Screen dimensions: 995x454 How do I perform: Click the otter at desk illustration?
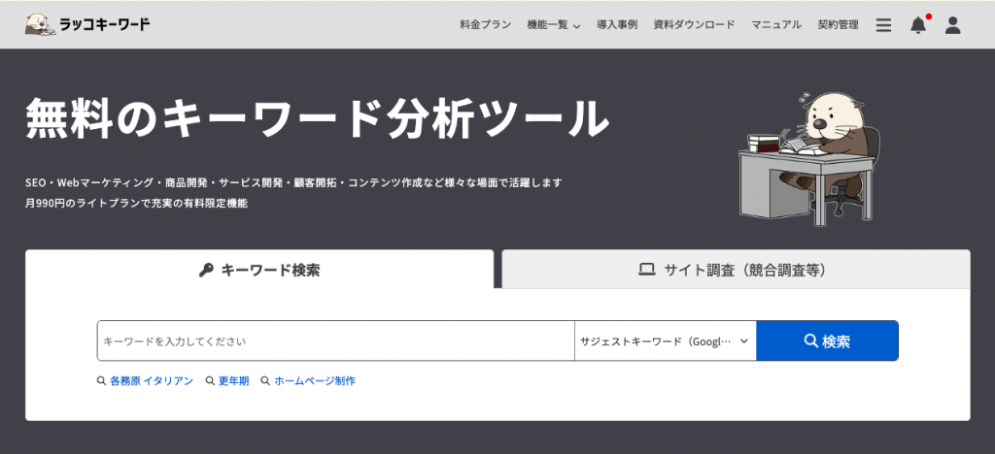tap(809, 158)
